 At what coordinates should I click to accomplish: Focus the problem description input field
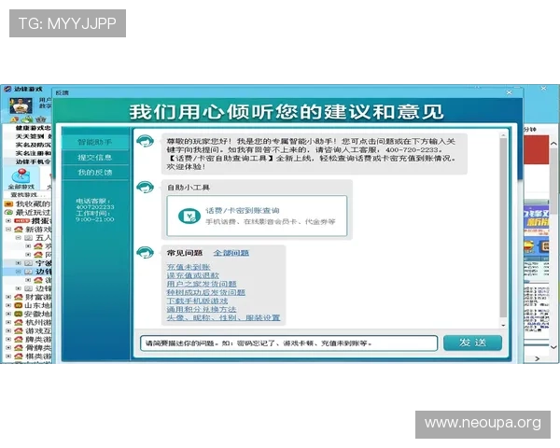point(289,343)
